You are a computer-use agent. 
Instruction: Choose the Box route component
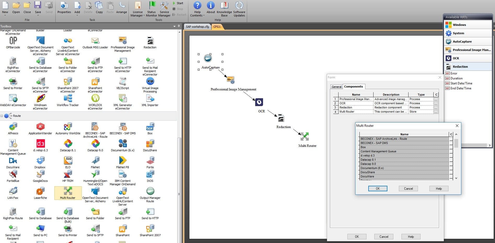pos(150,129)
